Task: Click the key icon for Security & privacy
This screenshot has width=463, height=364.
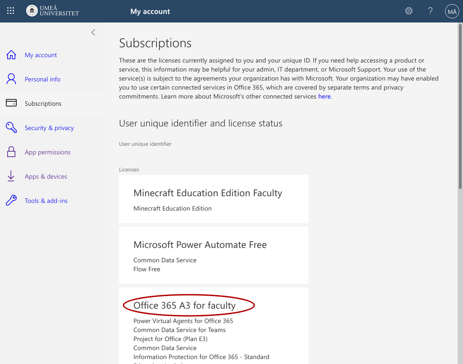Action: [x=11, y=127]
